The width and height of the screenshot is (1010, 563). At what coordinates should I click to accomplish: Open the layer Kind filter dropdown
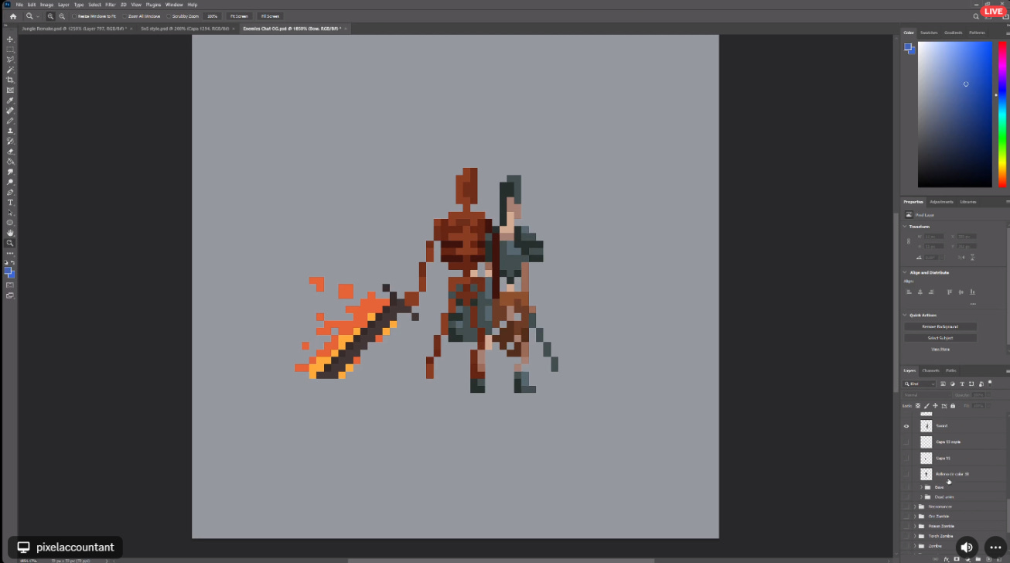pos(920,384)
